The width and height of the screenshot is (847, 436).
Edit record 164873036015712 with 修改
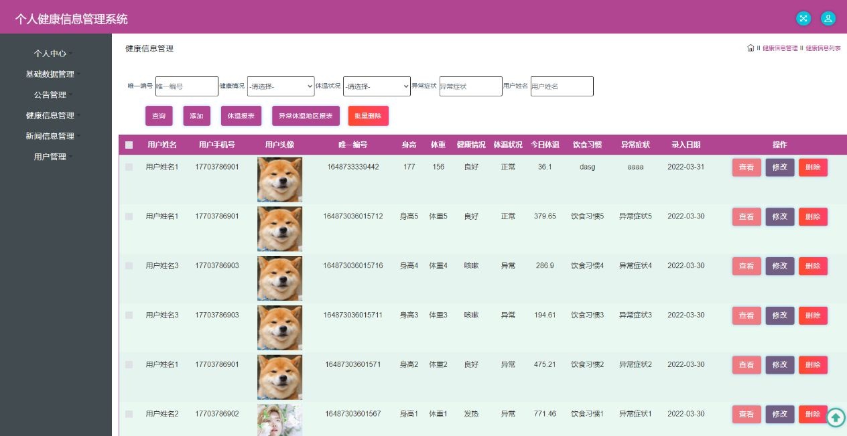tap(780, 217)
